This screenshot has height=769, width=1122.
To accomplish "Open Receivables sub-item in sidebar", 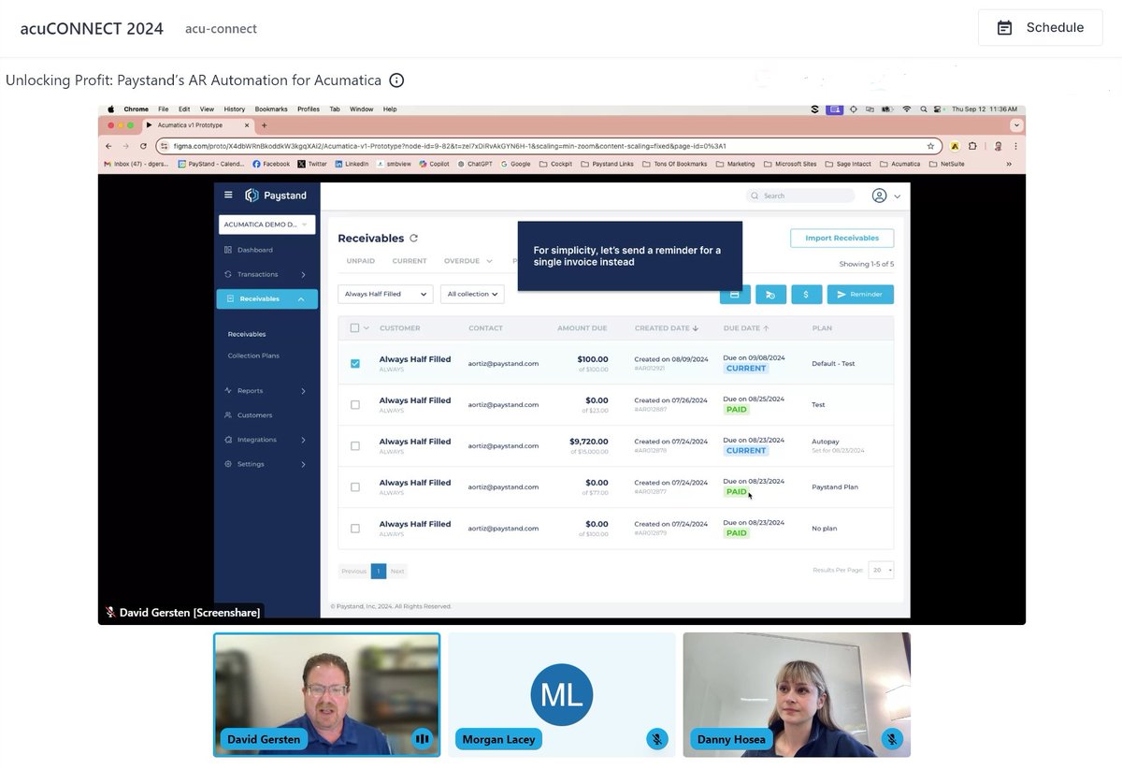I will pyautogui.click(x=247, y=334).
